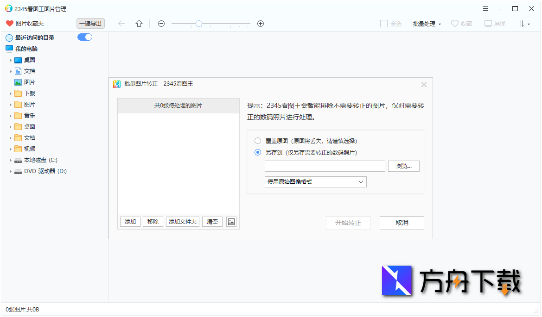The image size is (542, 317).
Task: Click the save path input field
Action: pos(325,166)
